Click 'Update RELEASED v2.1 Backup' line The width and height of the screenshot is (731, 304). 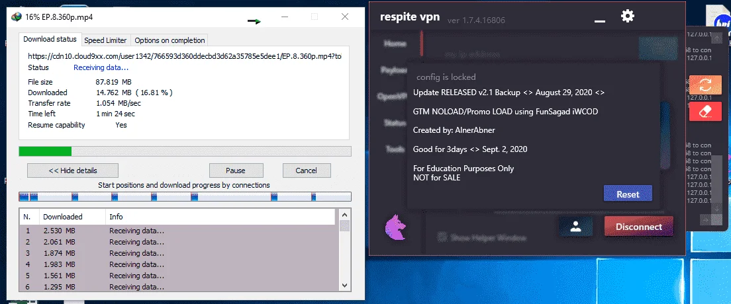[509, 92]
